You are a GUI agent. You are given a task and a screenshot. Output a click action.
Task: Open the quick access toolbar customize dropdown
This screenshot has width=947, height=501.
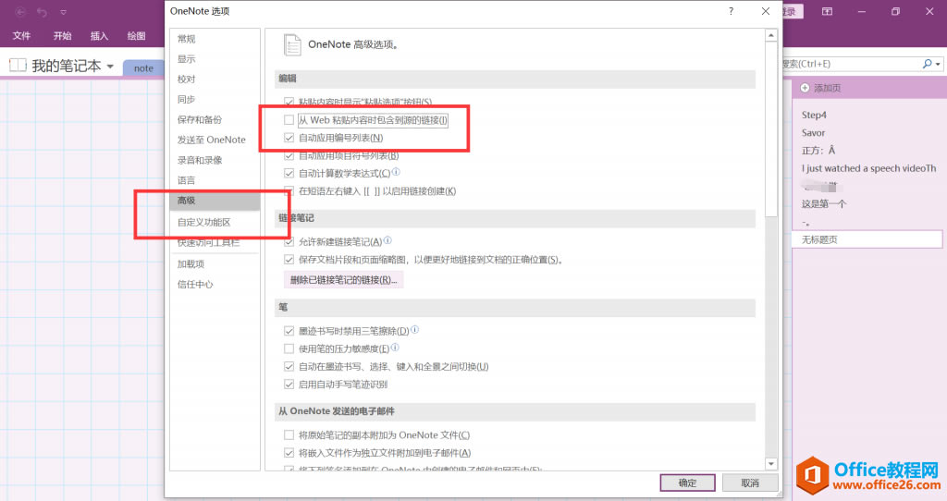point(64,12)
